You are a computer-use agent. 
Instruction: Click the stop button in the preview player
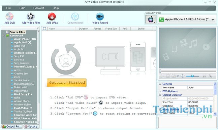click(168, 76)
